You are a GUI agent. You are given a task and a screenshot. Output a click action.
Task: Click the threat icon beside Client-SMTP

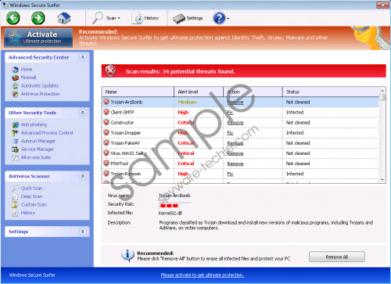[x=106, y=112]
